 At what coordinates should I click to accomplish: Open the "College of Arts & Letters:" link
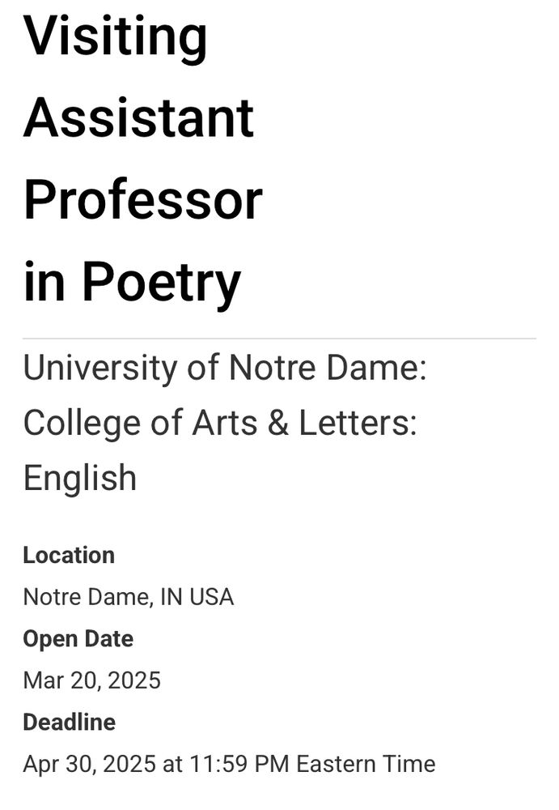(220, 423)
